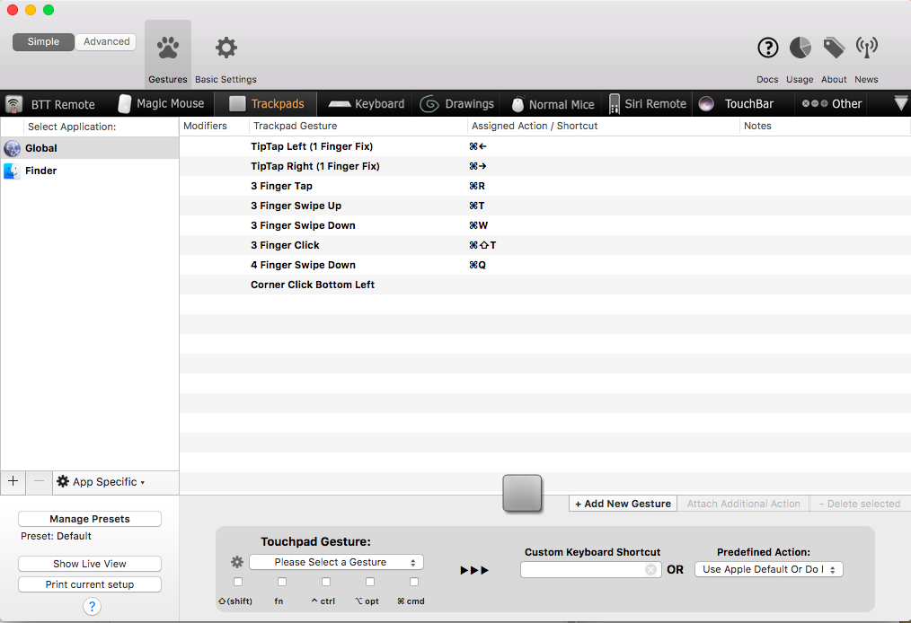Viewport: 911px width, 623px height.
Task: Open the blue help question mark
Action: coord(92,606)
